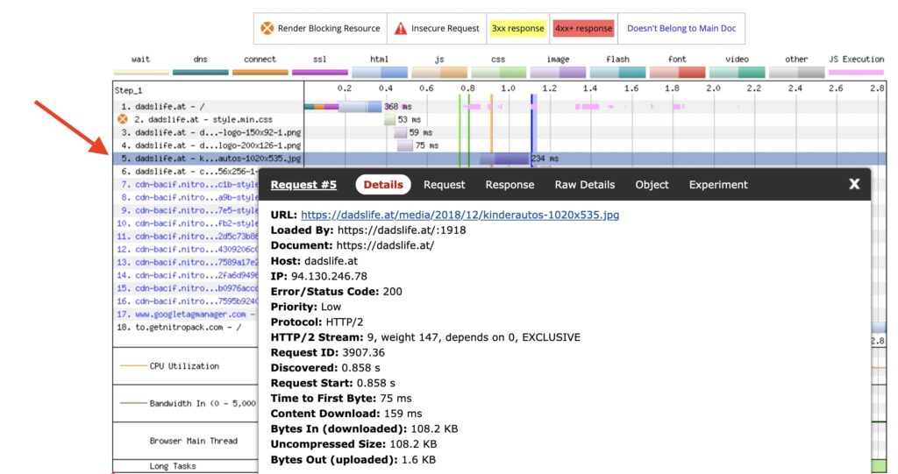Viewport: 898px width, 474px height.
Task: Click the yellow 3xx response legend swatch
Action: [517, 28]
